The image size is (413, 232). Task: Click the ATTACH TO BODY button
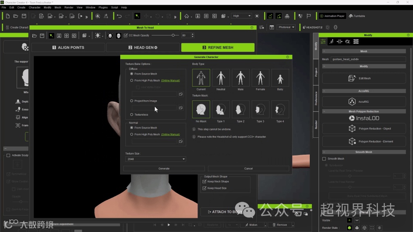point(225,212)
